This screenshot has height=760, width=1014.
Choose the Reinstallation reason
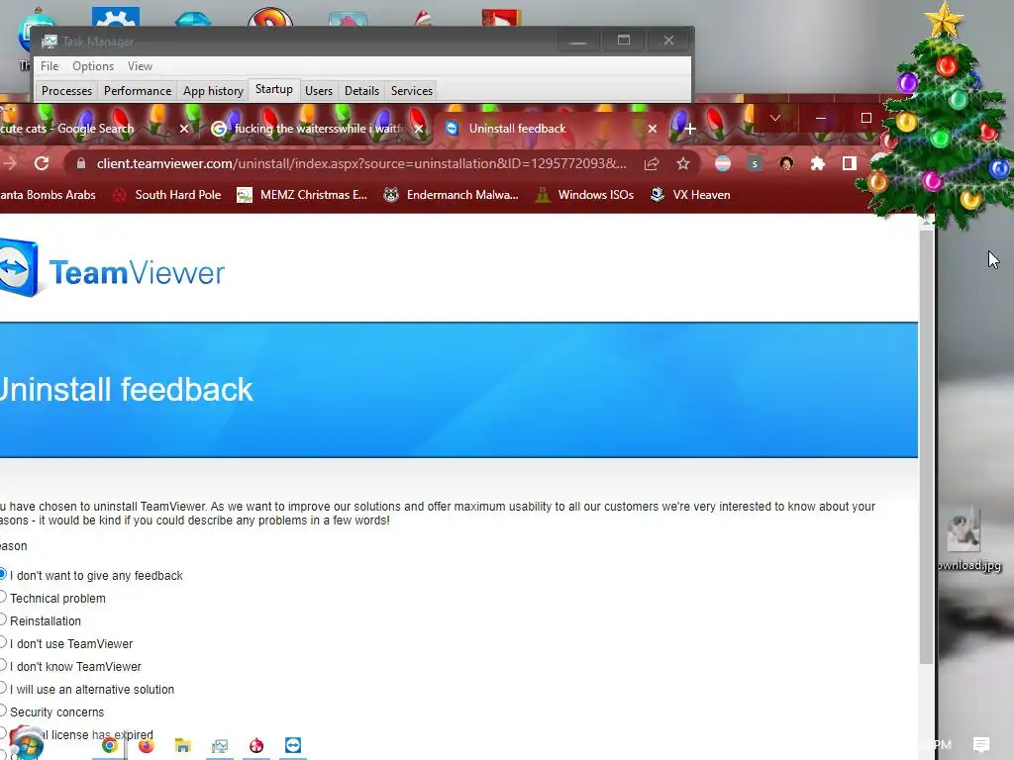3,619
